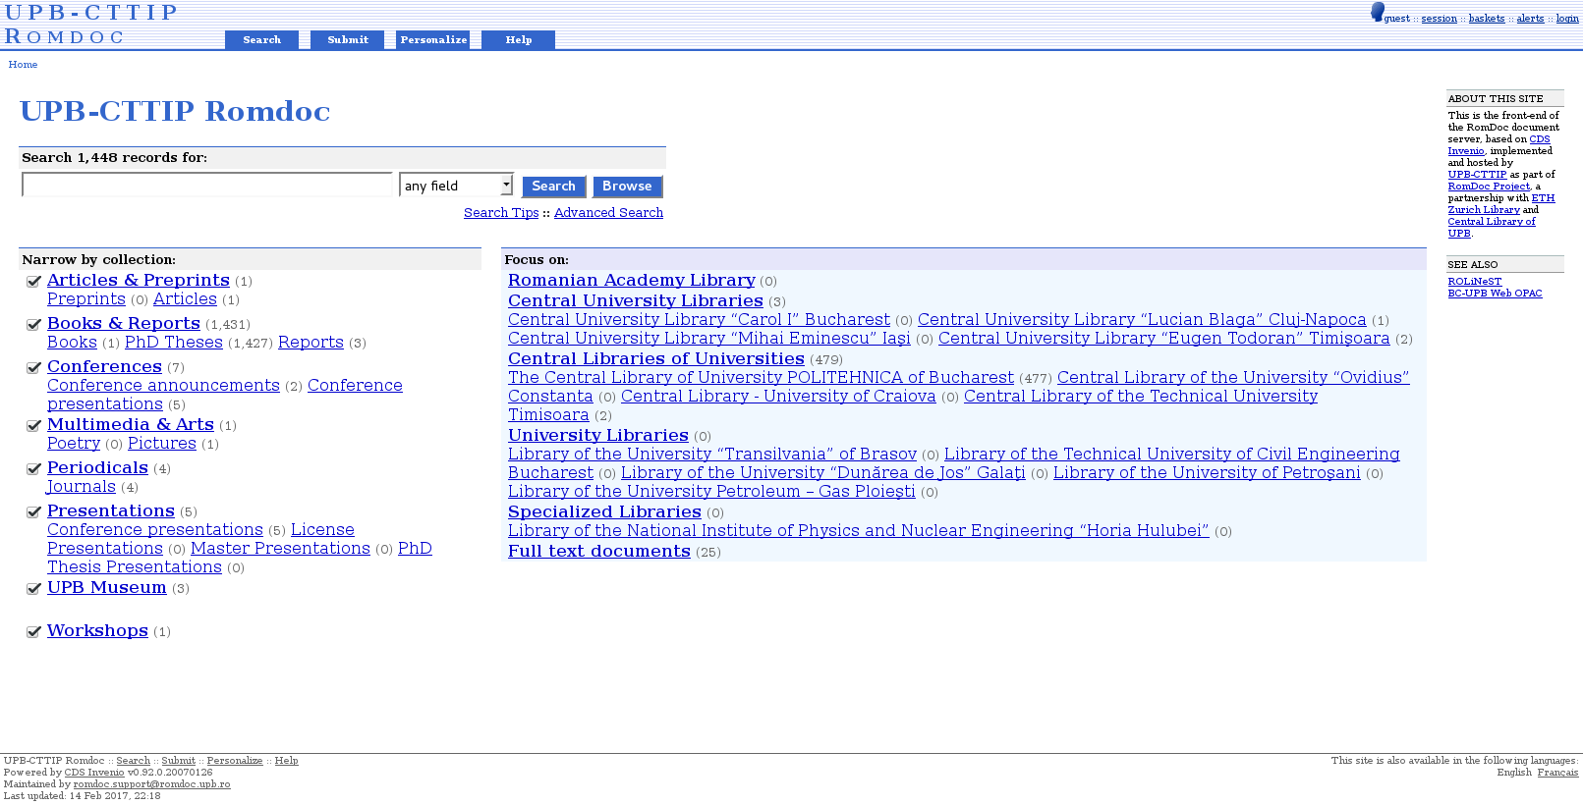The image size is (1583, 805).
Task: Open the Help tab
Action: (519, 40)
